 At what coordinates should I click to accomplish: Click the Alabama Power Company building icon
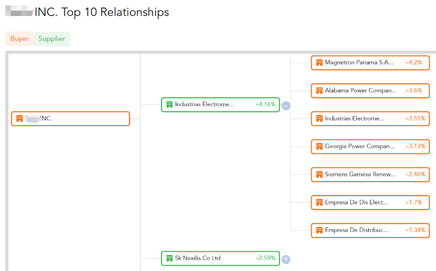319,91
